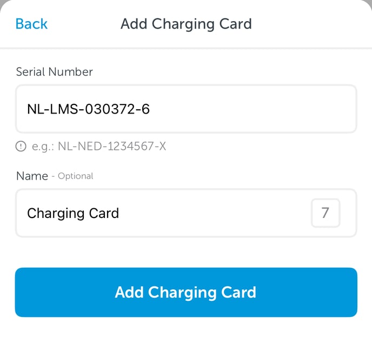Click the word Serial in the field label
The width and height of the screenshot is (372, 337).
click(x=30, y=71)
